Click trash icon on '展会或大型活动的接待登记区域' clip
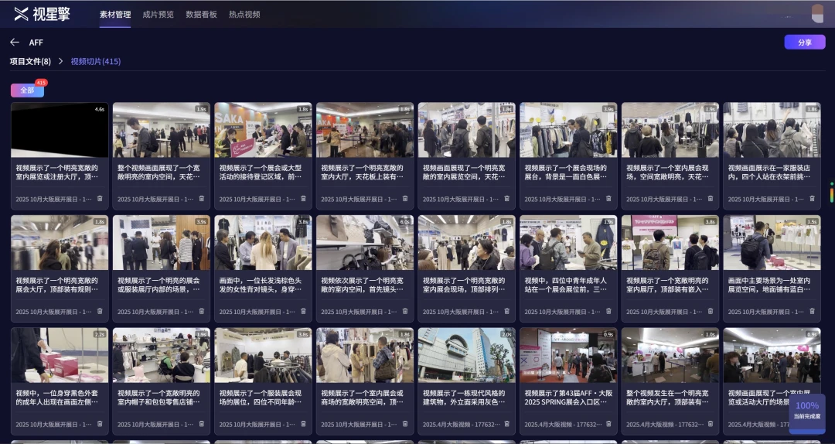The image size is (835, 444). point(303,199)
